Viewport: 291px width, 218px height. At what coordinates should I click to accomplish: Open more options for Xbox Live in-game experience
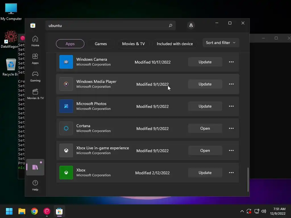click(231, 150)
